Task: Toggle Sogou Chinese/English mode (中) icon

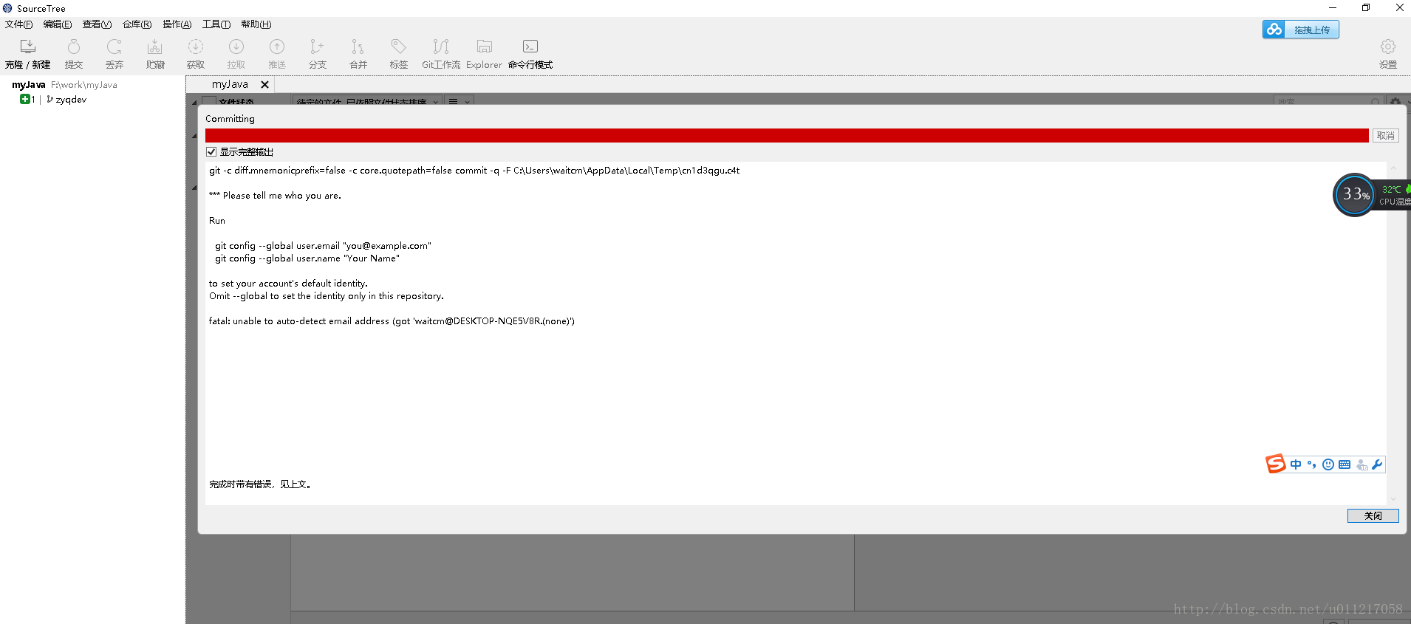Action: coord(1296,464)
